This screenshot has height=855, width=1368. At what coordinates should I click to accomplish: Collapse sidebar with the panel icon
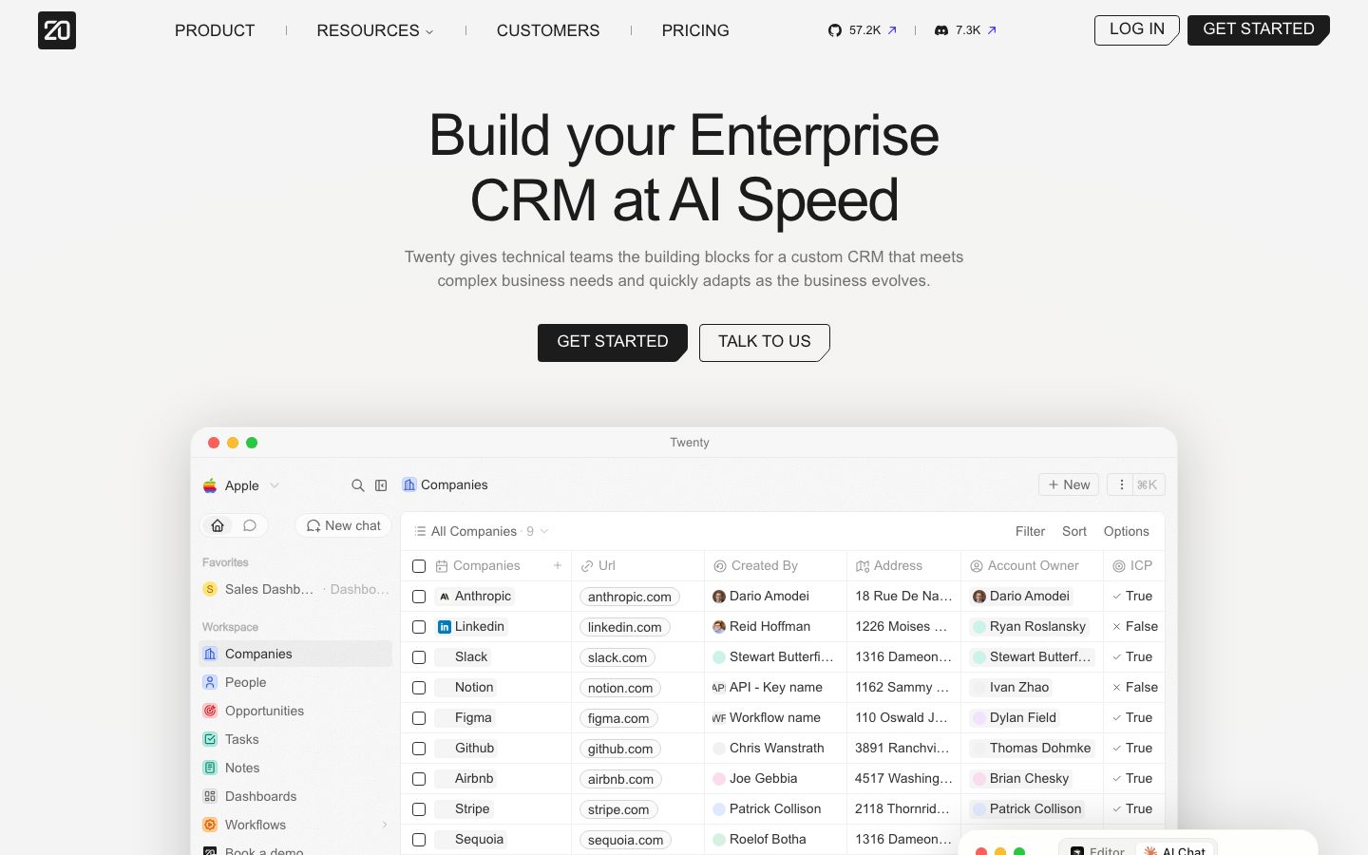(x=381, y=485)
